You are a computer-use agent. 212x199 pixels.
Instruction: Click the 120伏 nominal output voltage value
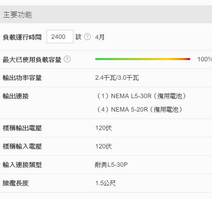click(103, 128)
